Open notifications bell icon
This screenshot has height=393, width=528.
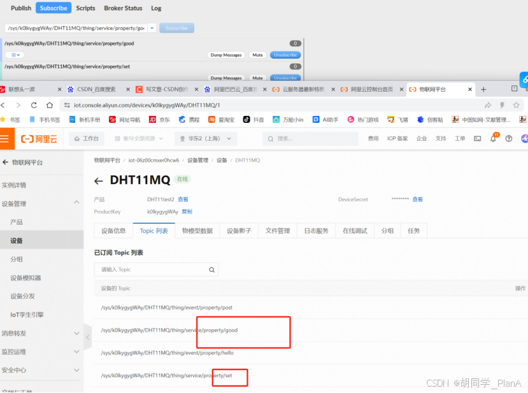(x=494, y=138)
